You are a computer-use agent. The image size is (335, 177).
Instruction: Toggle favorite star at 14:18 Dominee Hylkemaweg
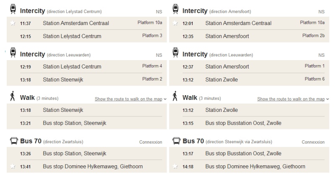pyautogui.click(x=175, y=166)
